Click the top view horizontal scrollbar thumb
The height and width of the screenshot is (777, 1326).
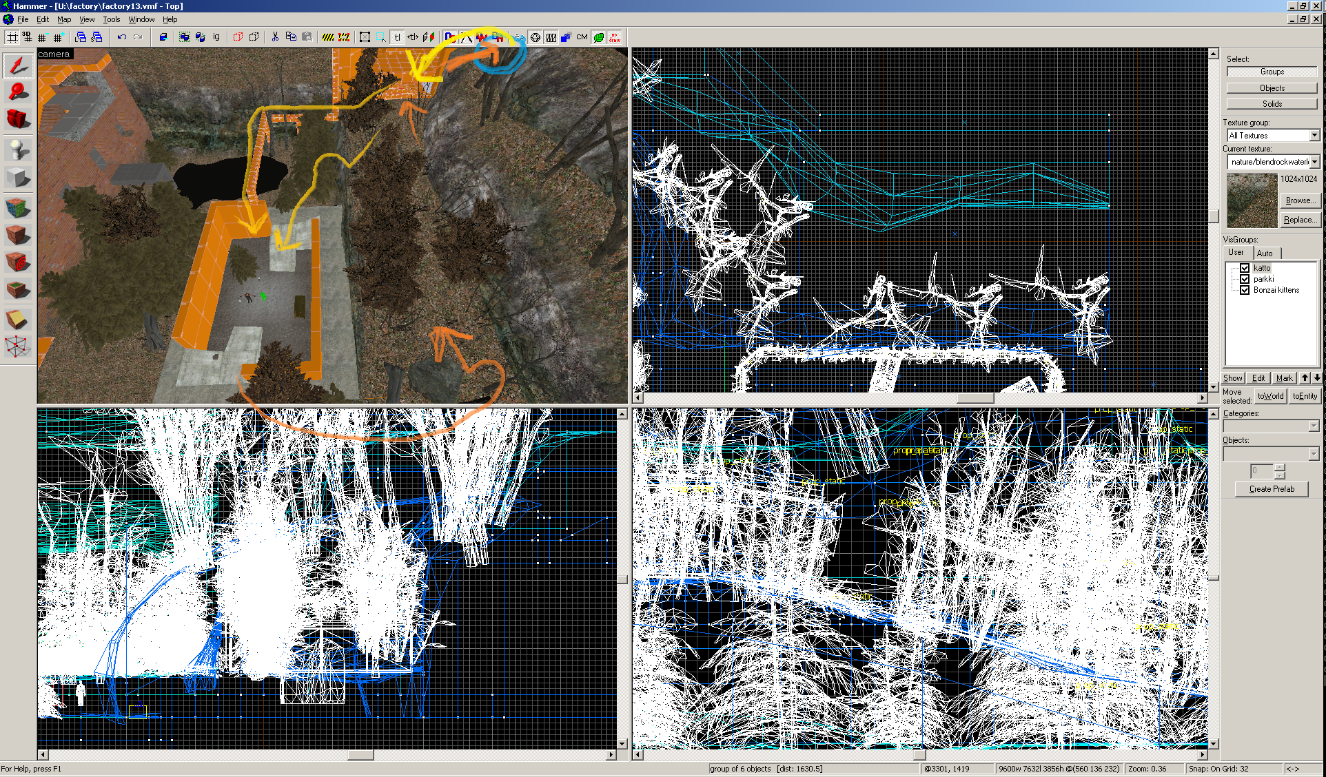(x=975, y=398)
